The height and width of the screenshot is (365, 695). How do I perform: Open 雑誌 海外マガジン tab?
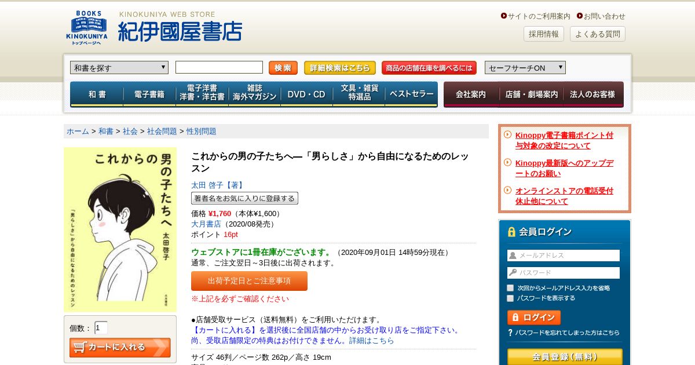(x=255, y=94)
